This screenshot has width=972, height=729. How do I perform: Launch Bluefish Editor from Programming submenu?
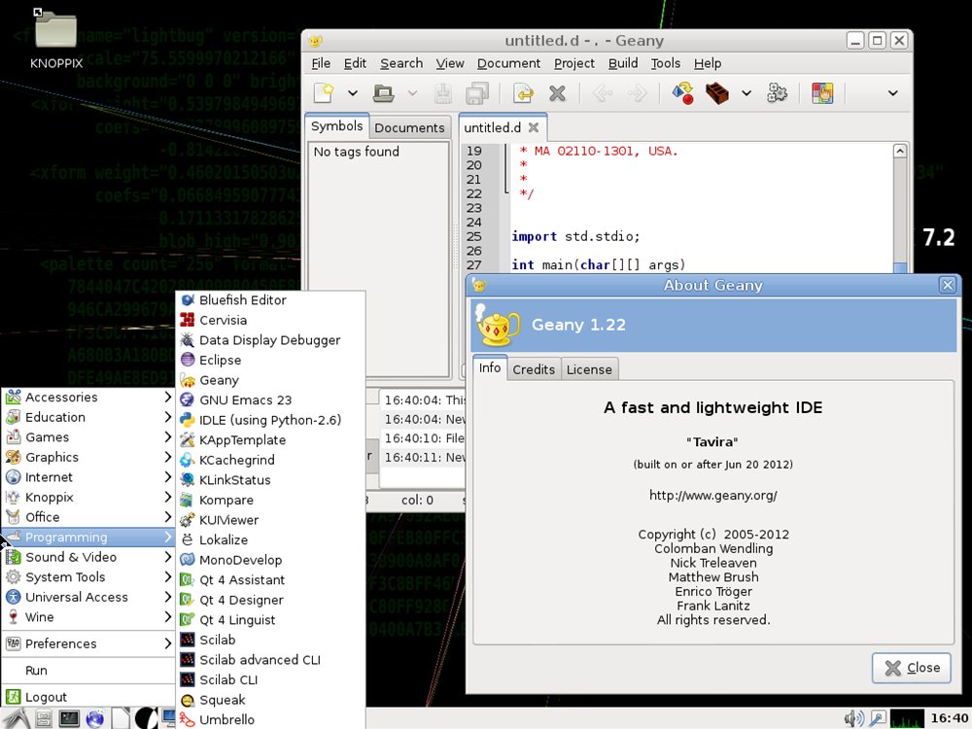[271, 300]
